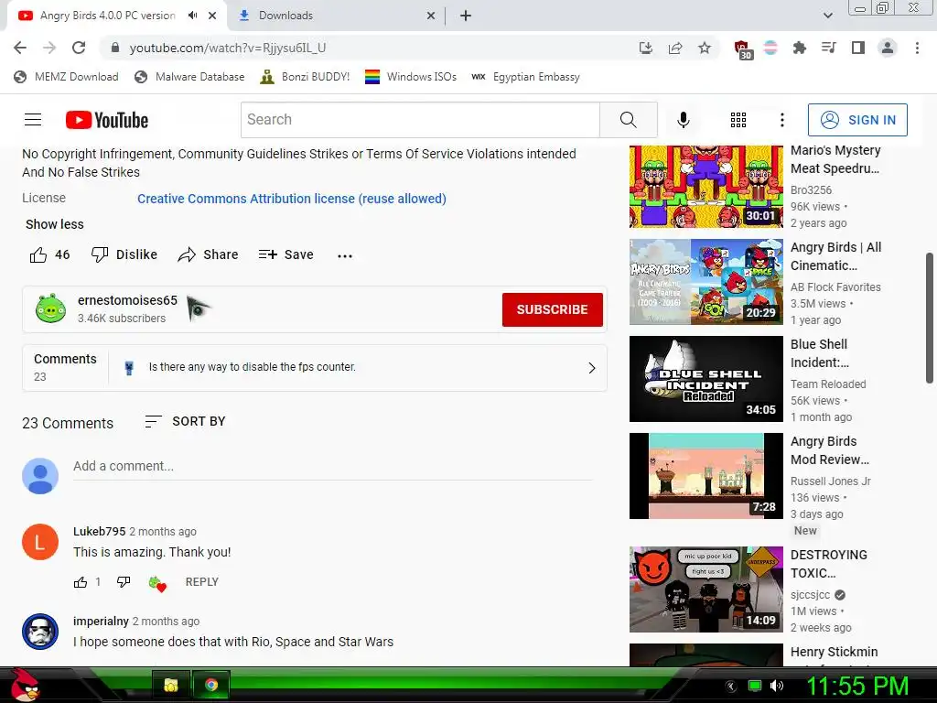Viewport: 937px width, 703px height.
Task: Open the YouTube hamburger guide menu
Action: 33,120
